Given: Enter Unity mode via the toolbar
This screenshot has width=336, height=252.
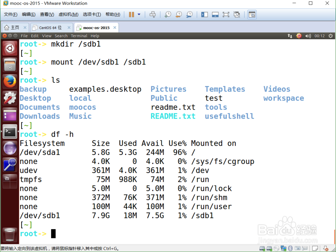Looking at the screenshot, I should (x=237, y=14).
